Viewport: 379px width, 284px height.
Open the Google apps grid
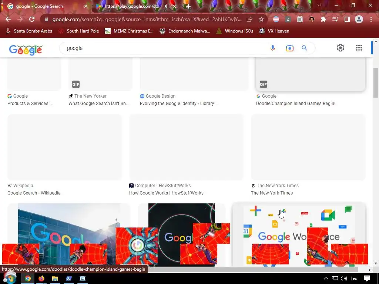(x=359, y=48)
